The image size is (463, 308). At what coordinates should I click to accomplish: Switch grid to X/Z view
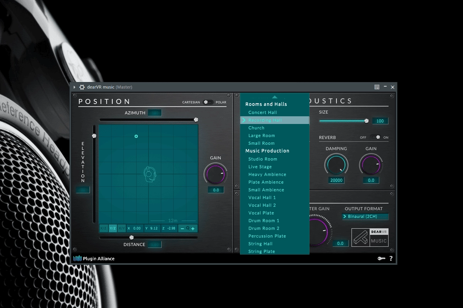tap(103, 228)
